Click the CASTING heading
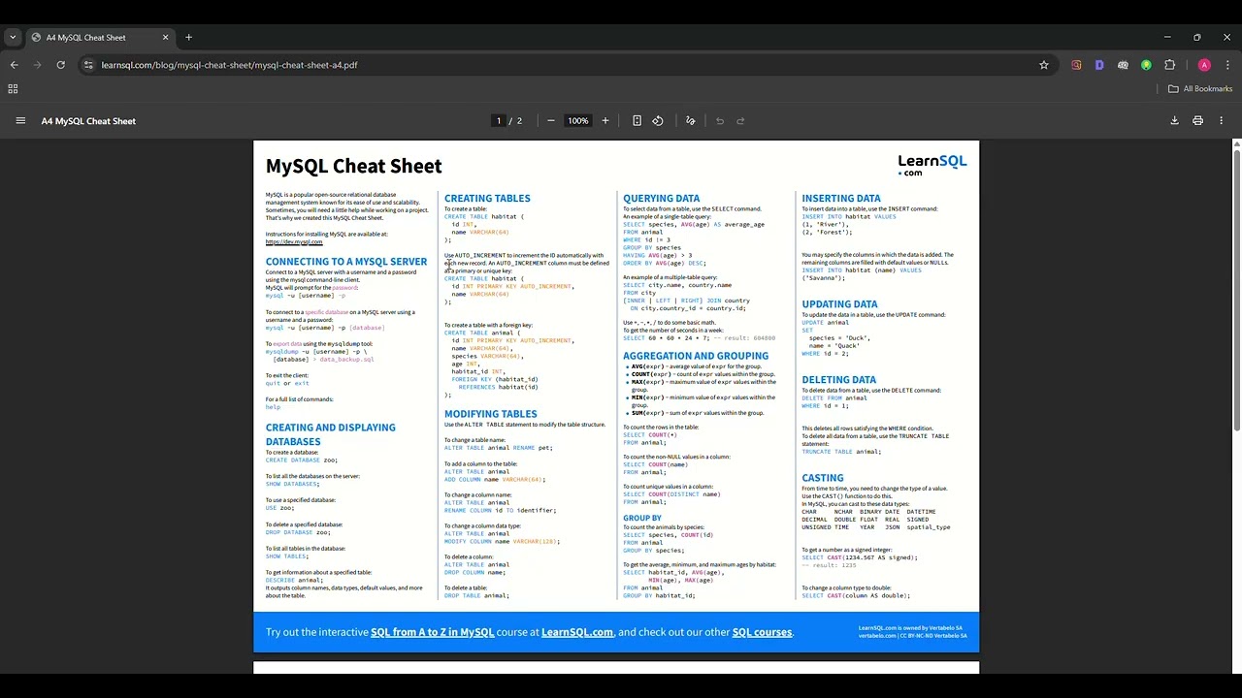 pyautogui.click(x=823, y=478)
